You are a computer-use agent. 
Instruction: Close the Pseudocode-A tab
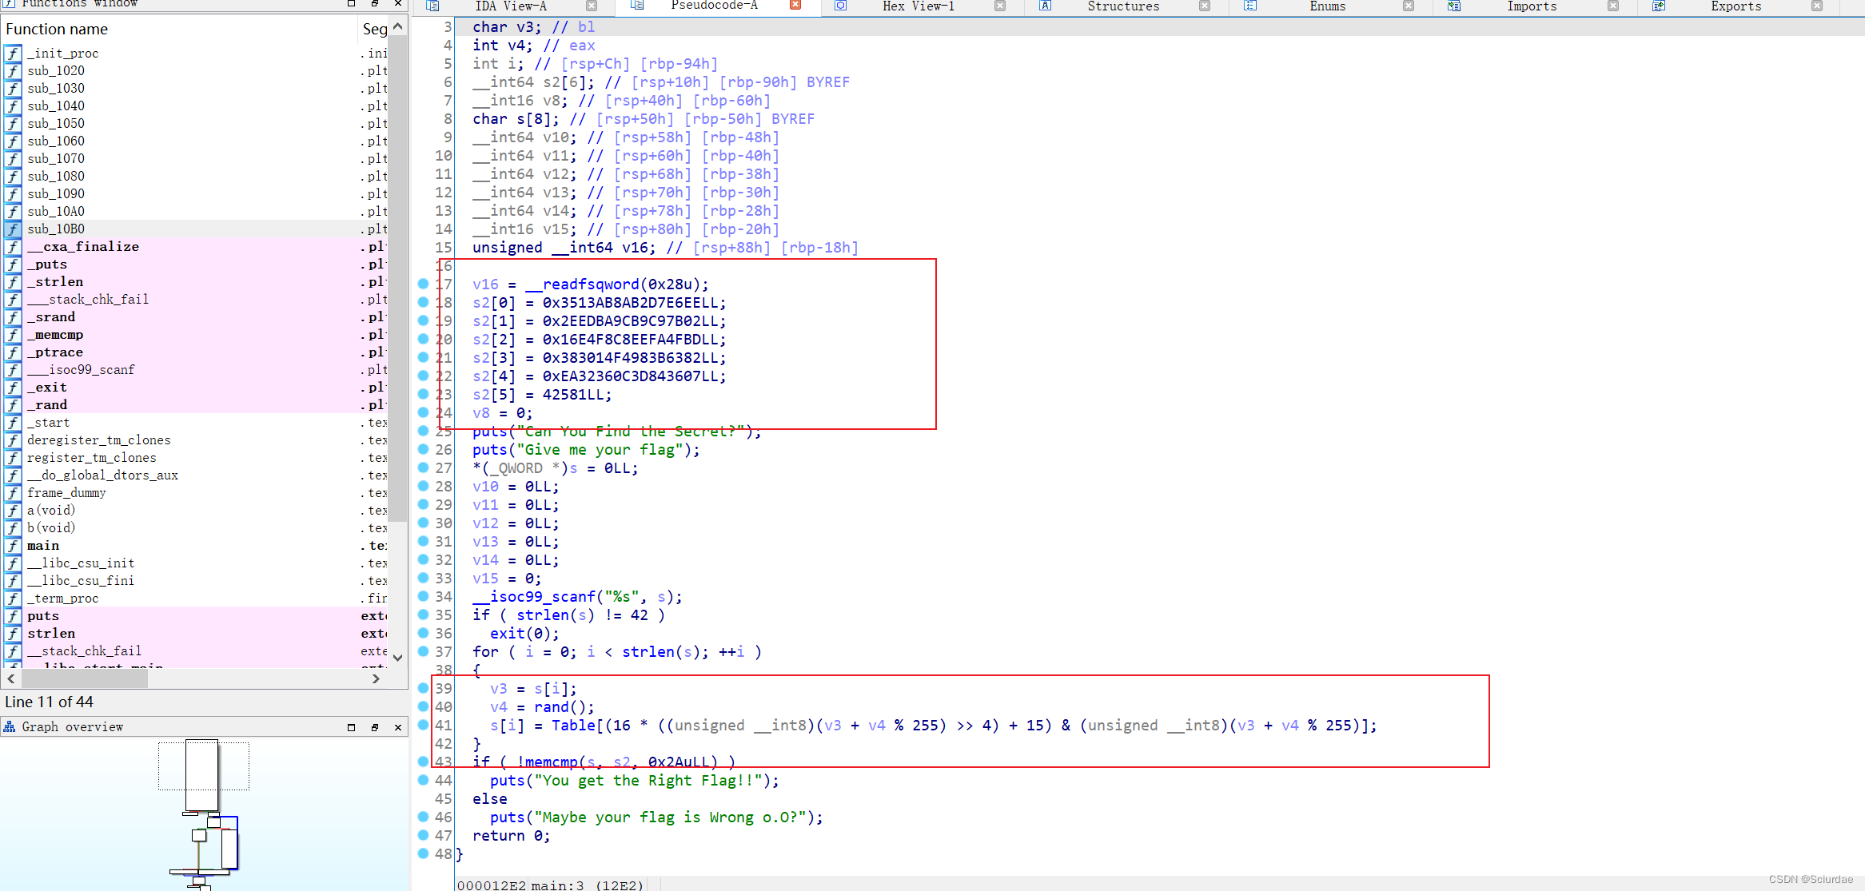click(x=795, y=5)
